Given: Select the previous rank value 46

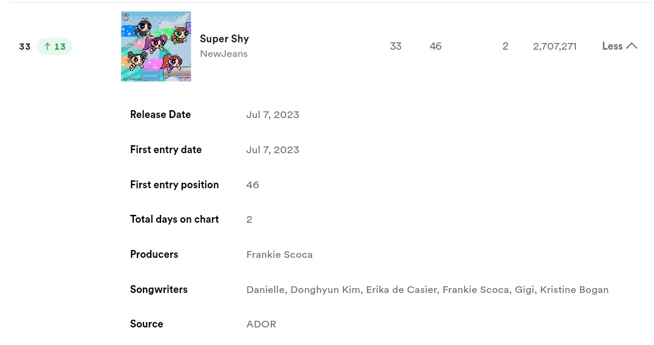Looking at the screenshot, I should [435, 46].
